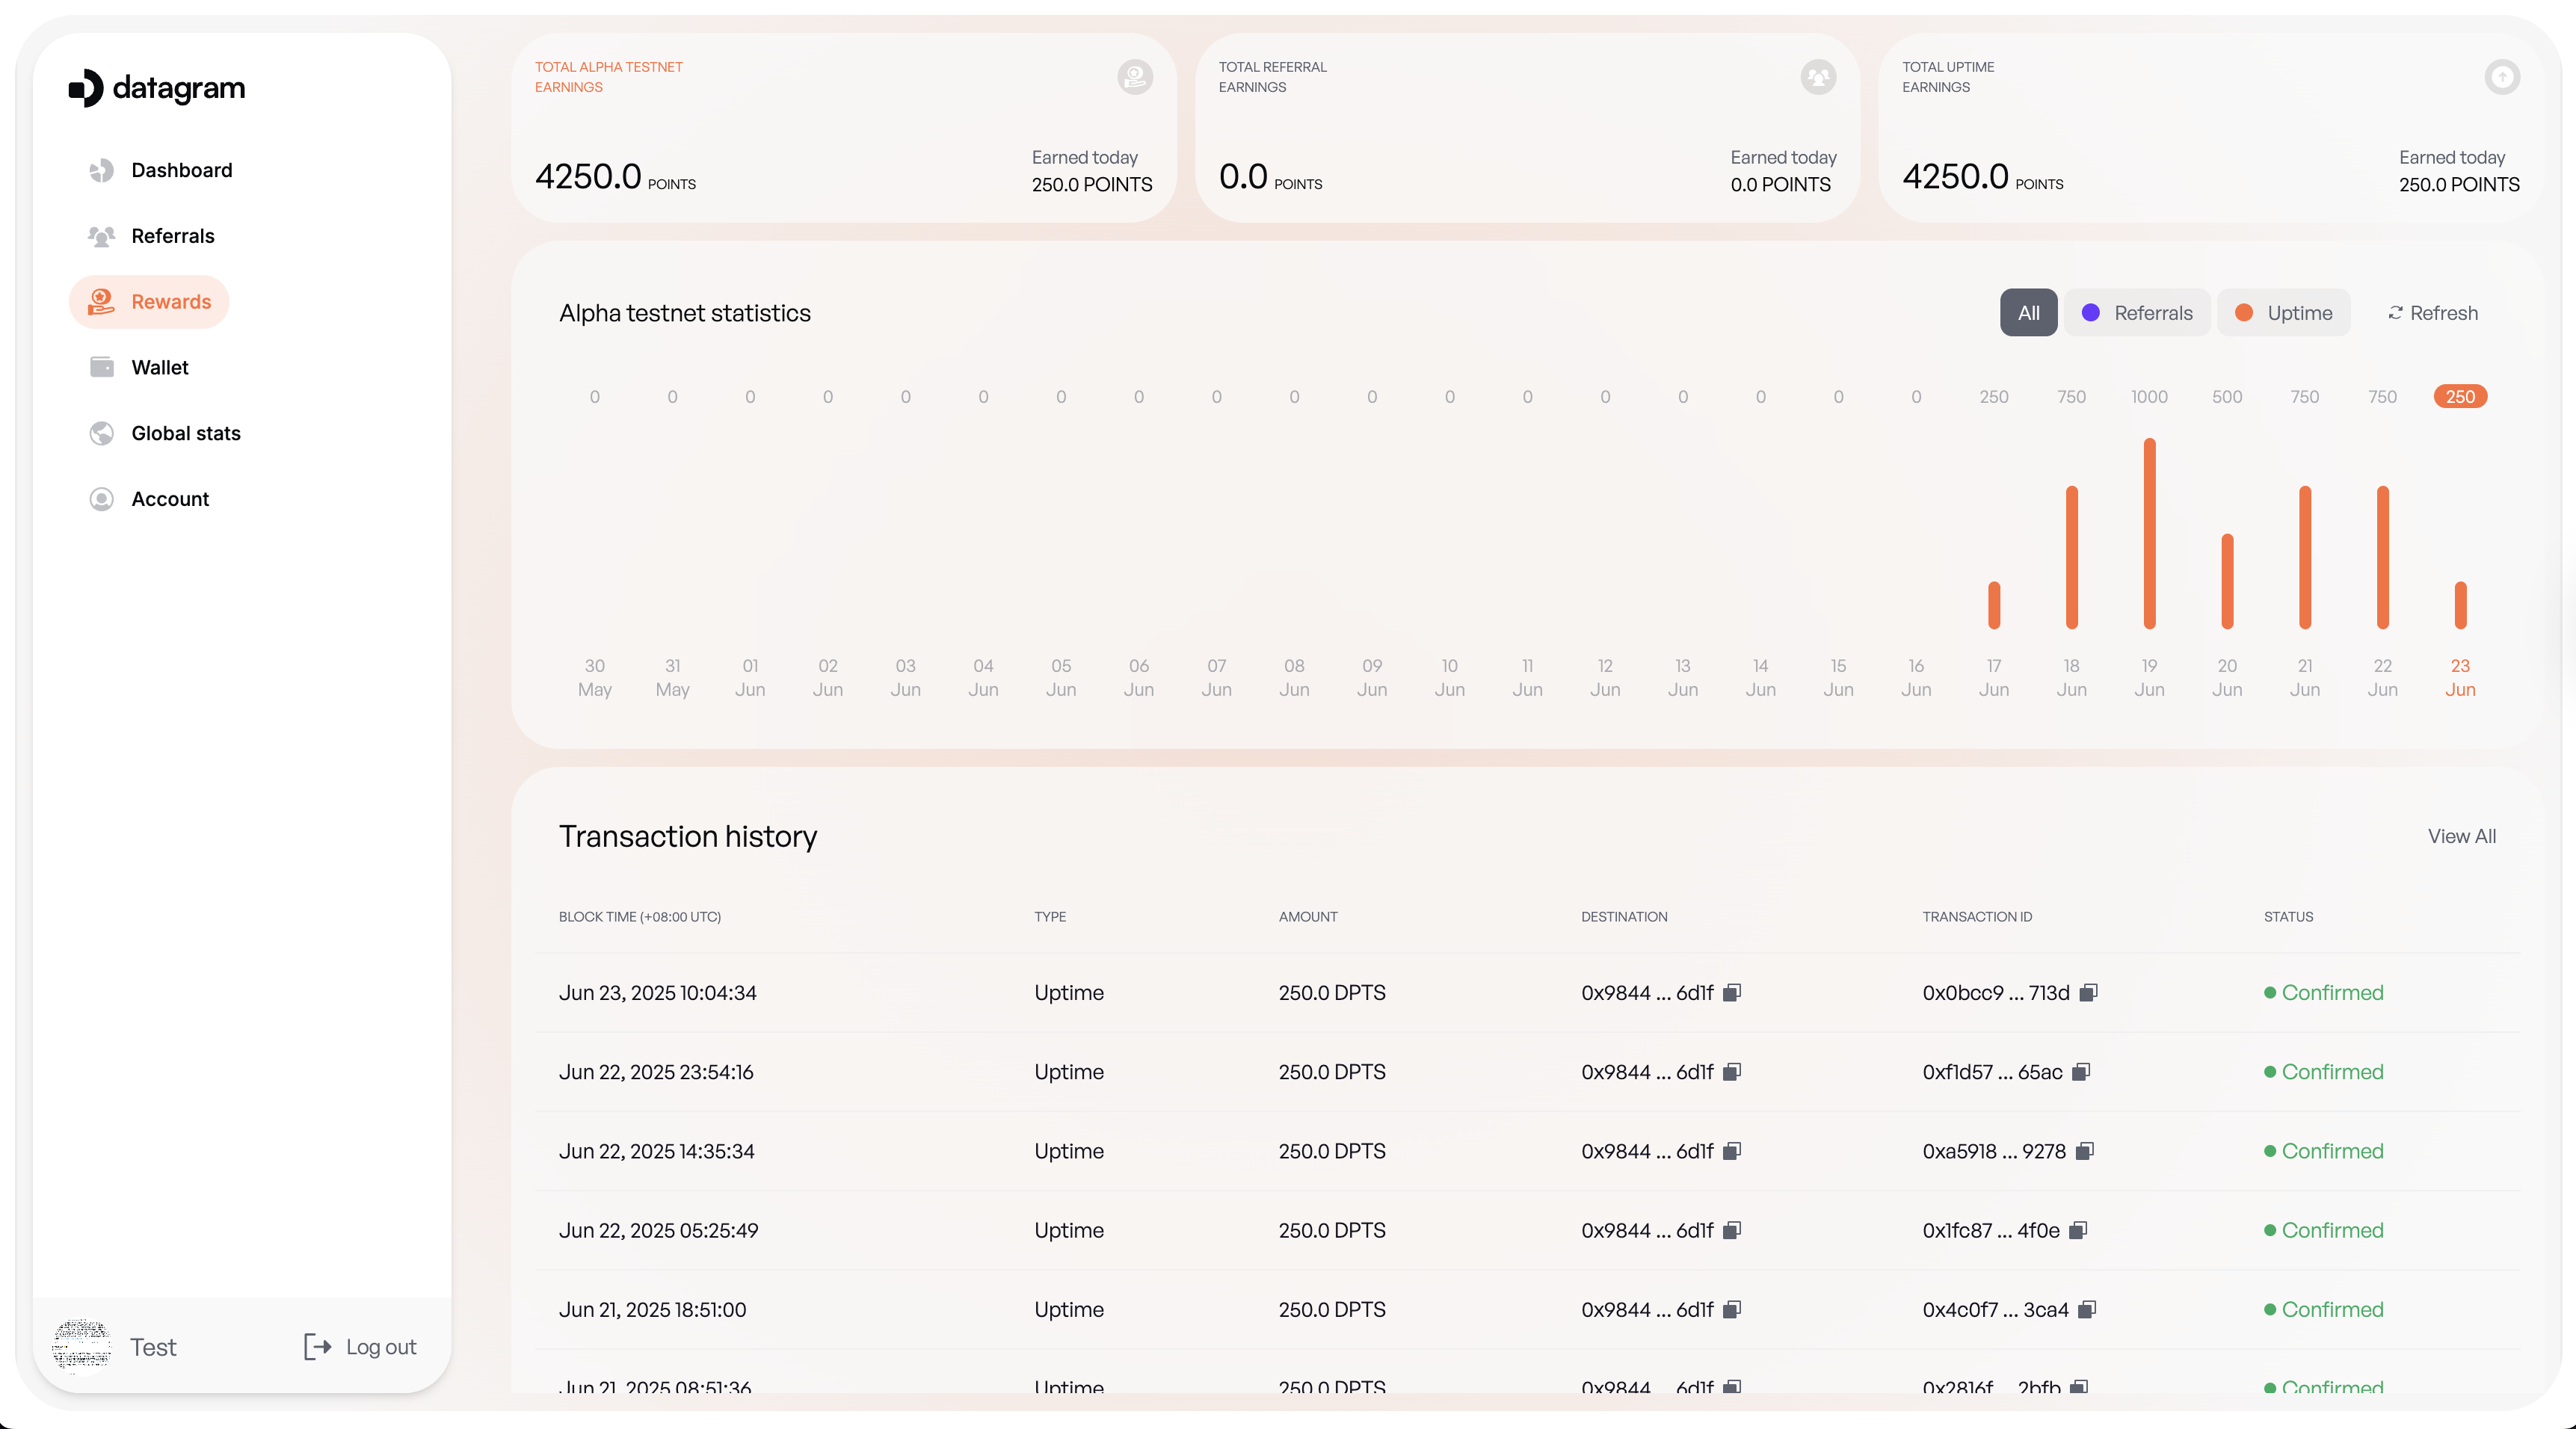Open Global stats page

coord(165,434)
